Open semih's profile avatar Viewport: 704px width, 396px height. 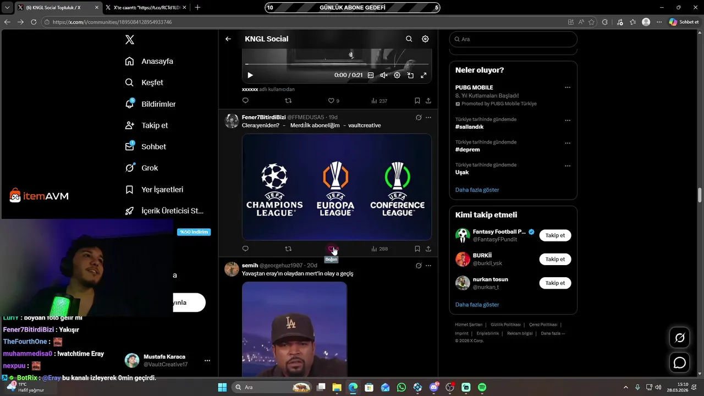(232, 269)
